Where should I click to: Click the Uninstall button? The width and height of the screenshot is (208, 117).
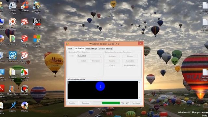(x=96, y=61)
